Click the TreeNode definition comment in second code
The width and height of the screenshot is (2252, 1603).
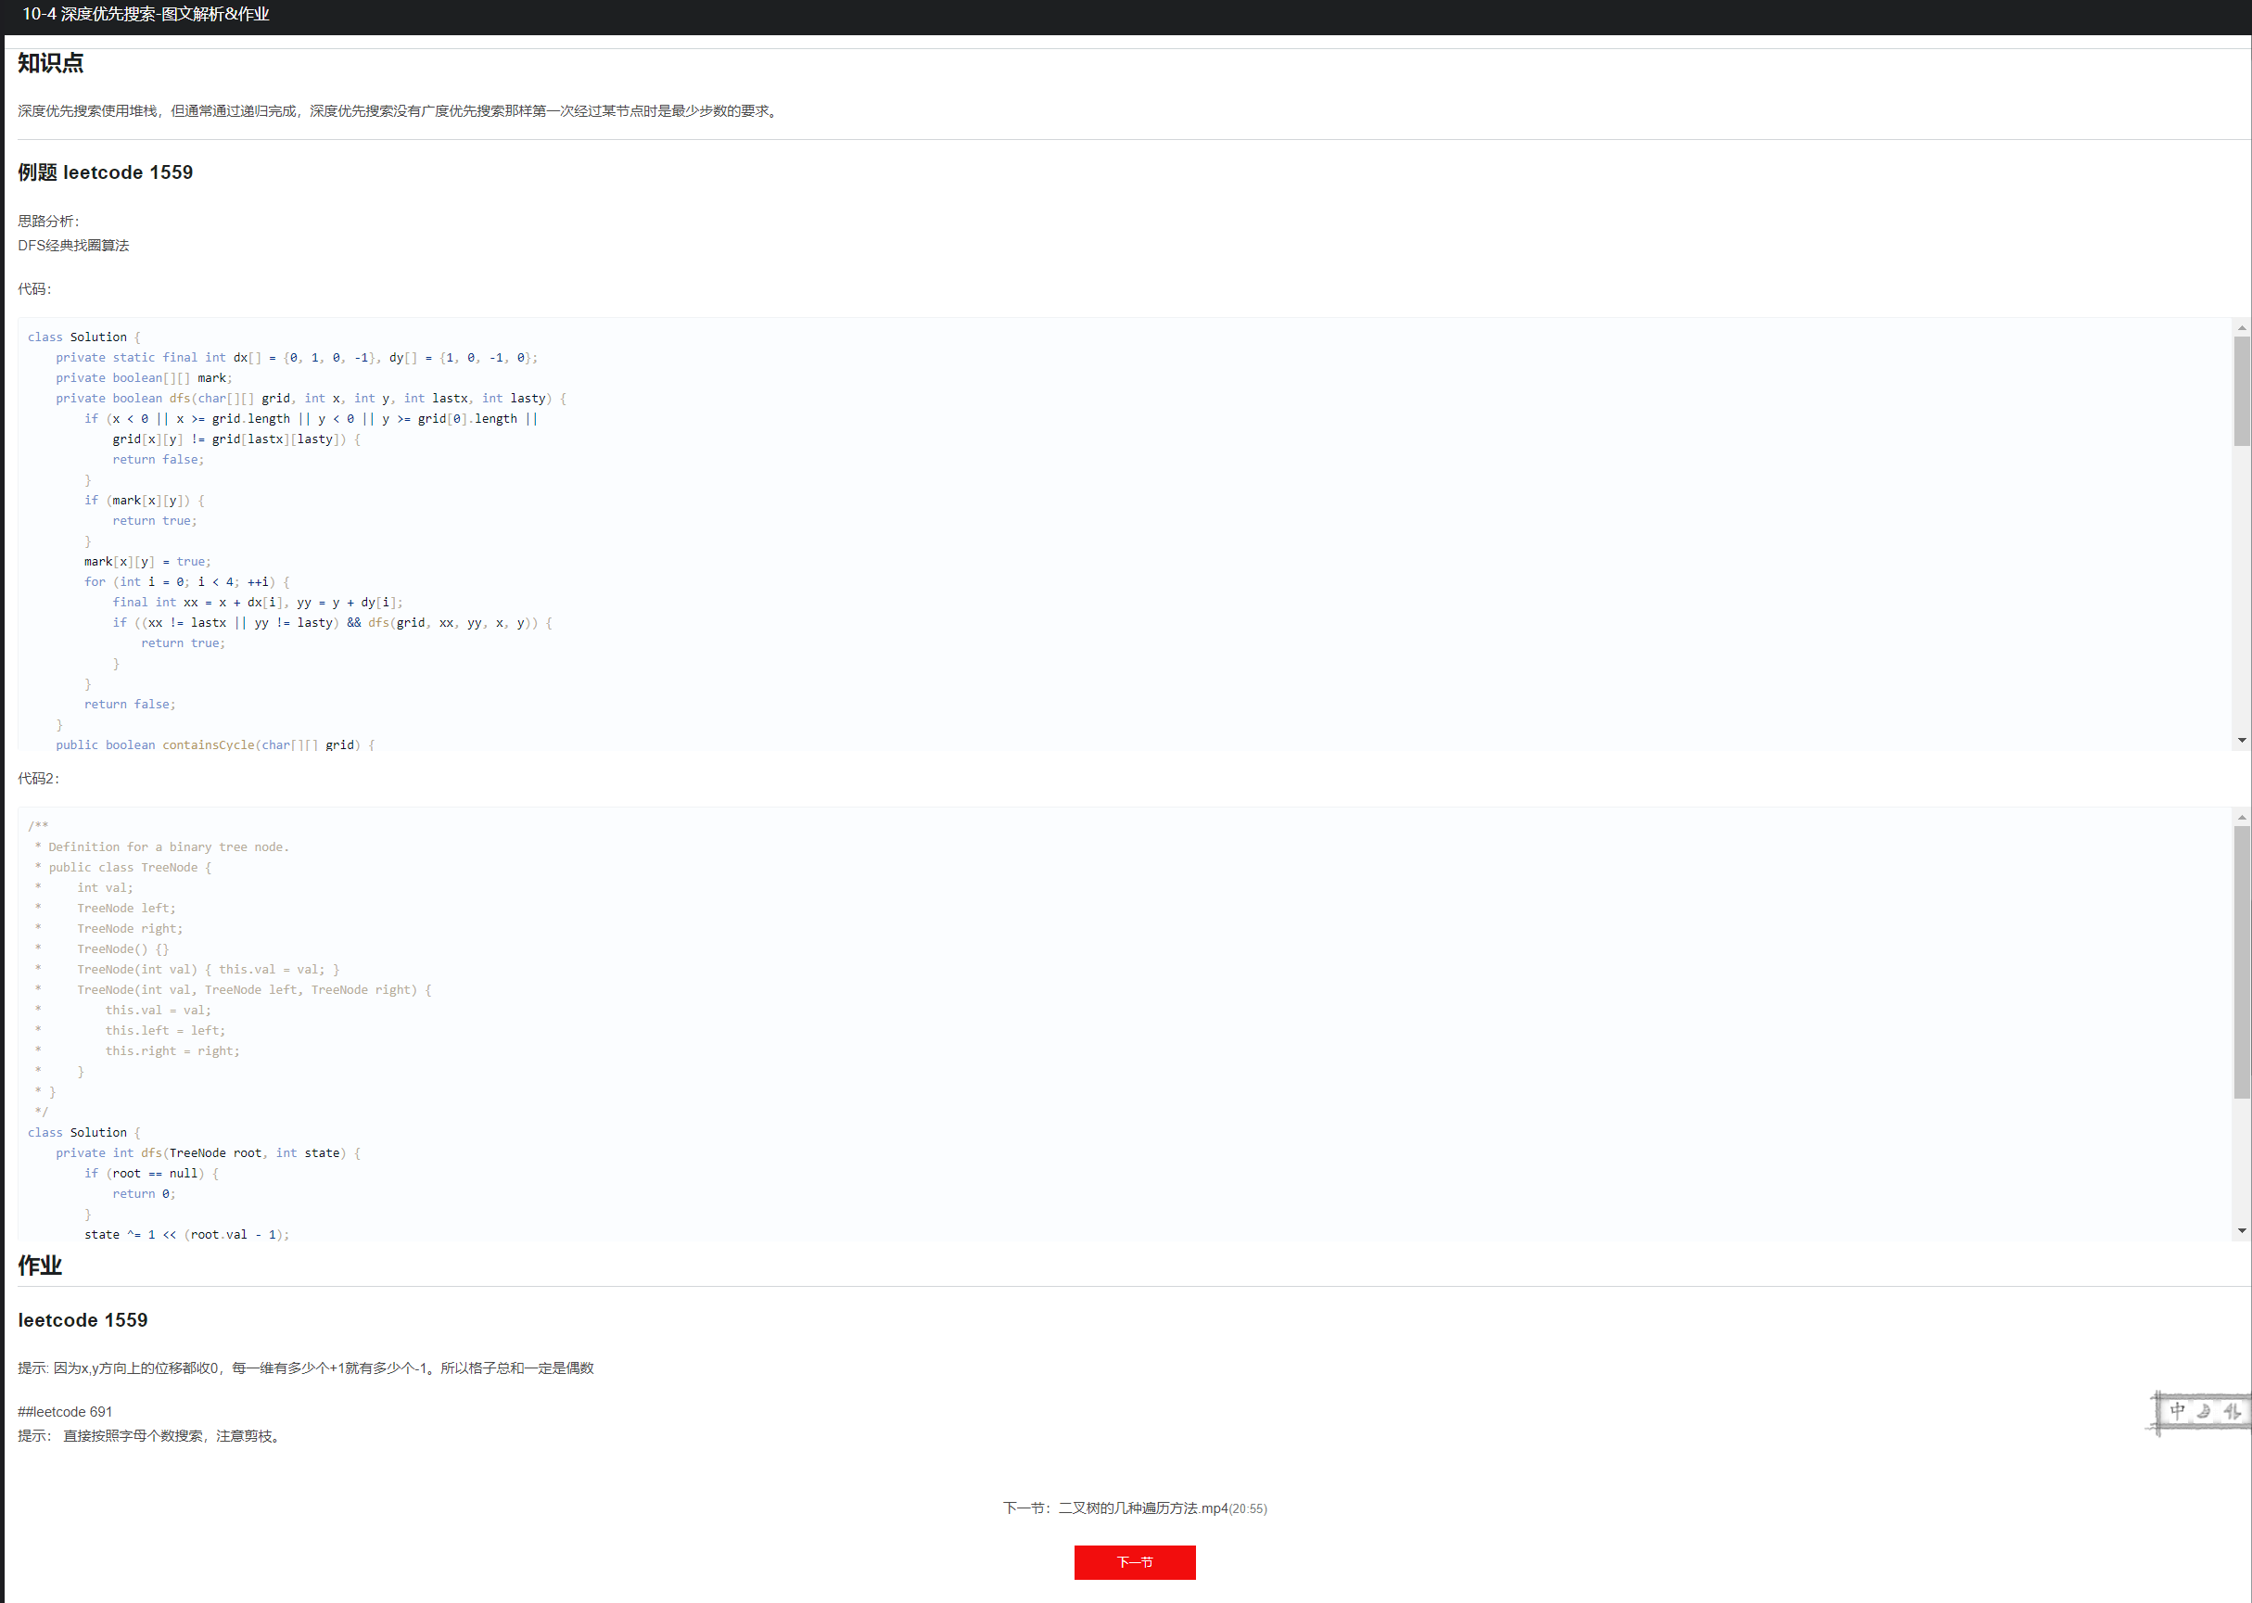pos(168,846)
